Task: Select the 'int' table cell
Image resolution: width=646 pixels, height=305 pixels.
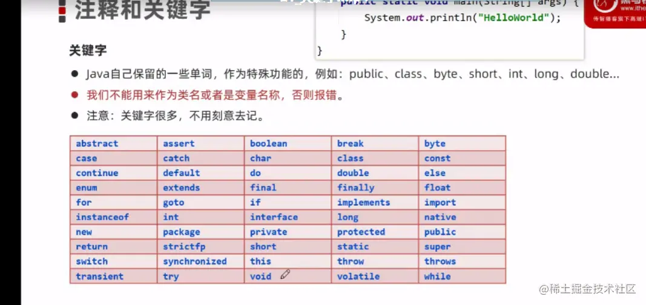Action: (x=200, y=217)
